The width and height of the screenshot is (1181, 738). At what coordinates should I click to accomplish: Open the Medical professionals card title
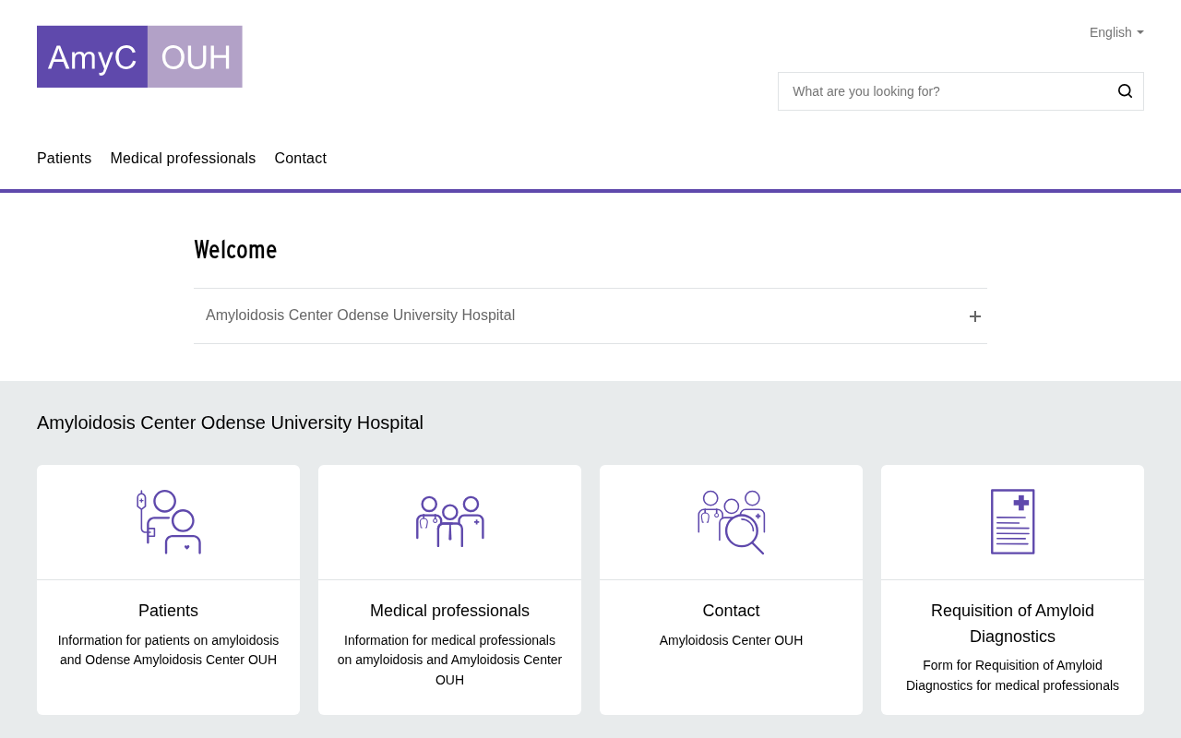click(x=449, y=611)
